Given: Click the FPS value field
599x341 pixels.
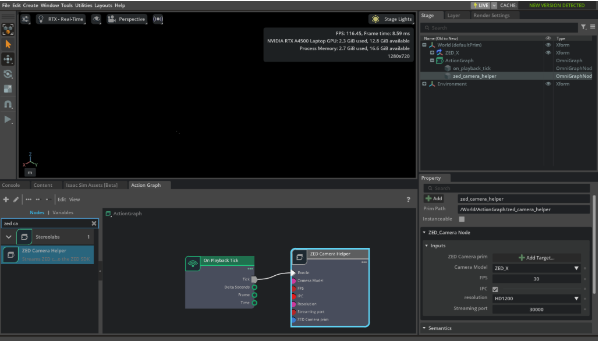Looking at the screenshot, I should [536, 279].
